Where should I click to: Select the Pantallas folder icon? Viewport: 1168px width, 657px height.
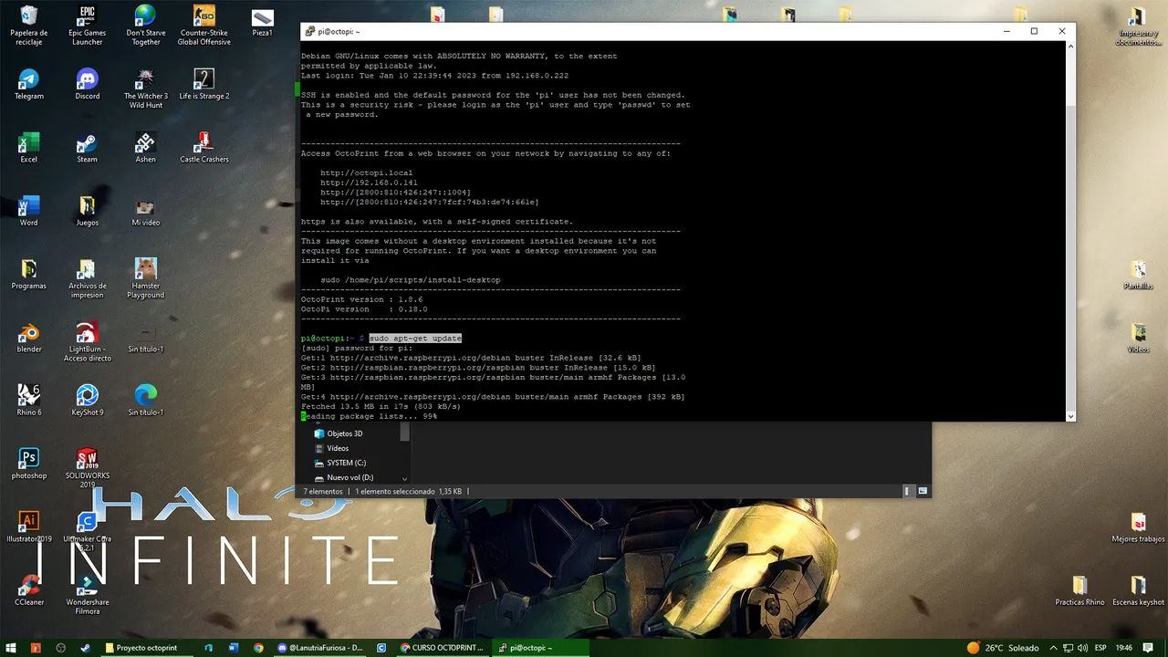1138,275
